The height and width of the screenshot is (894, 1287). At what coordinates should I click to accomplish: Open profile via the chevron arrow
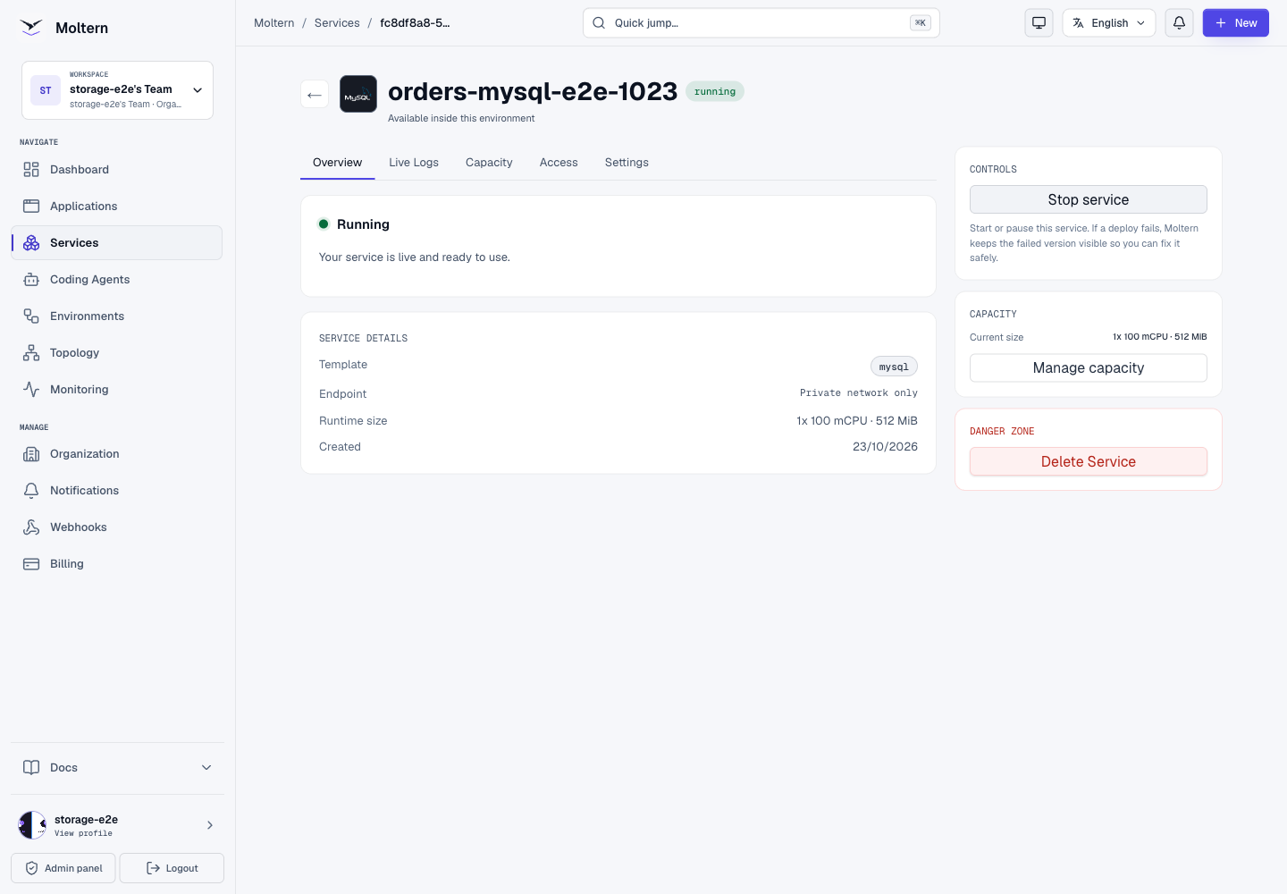point(210,825)
